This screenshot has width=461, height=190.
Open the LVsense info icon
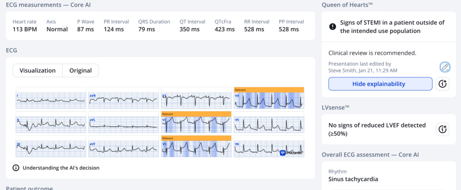(443, 129)
